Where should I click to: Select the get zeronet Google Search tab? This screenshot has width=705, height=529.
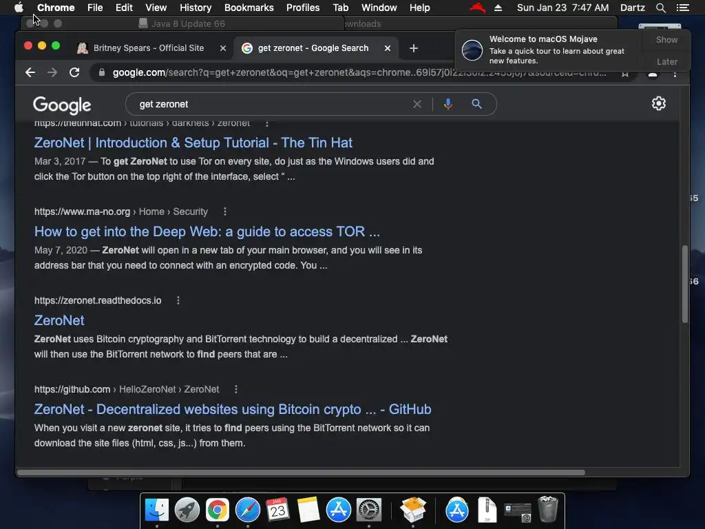pos(313,48)
